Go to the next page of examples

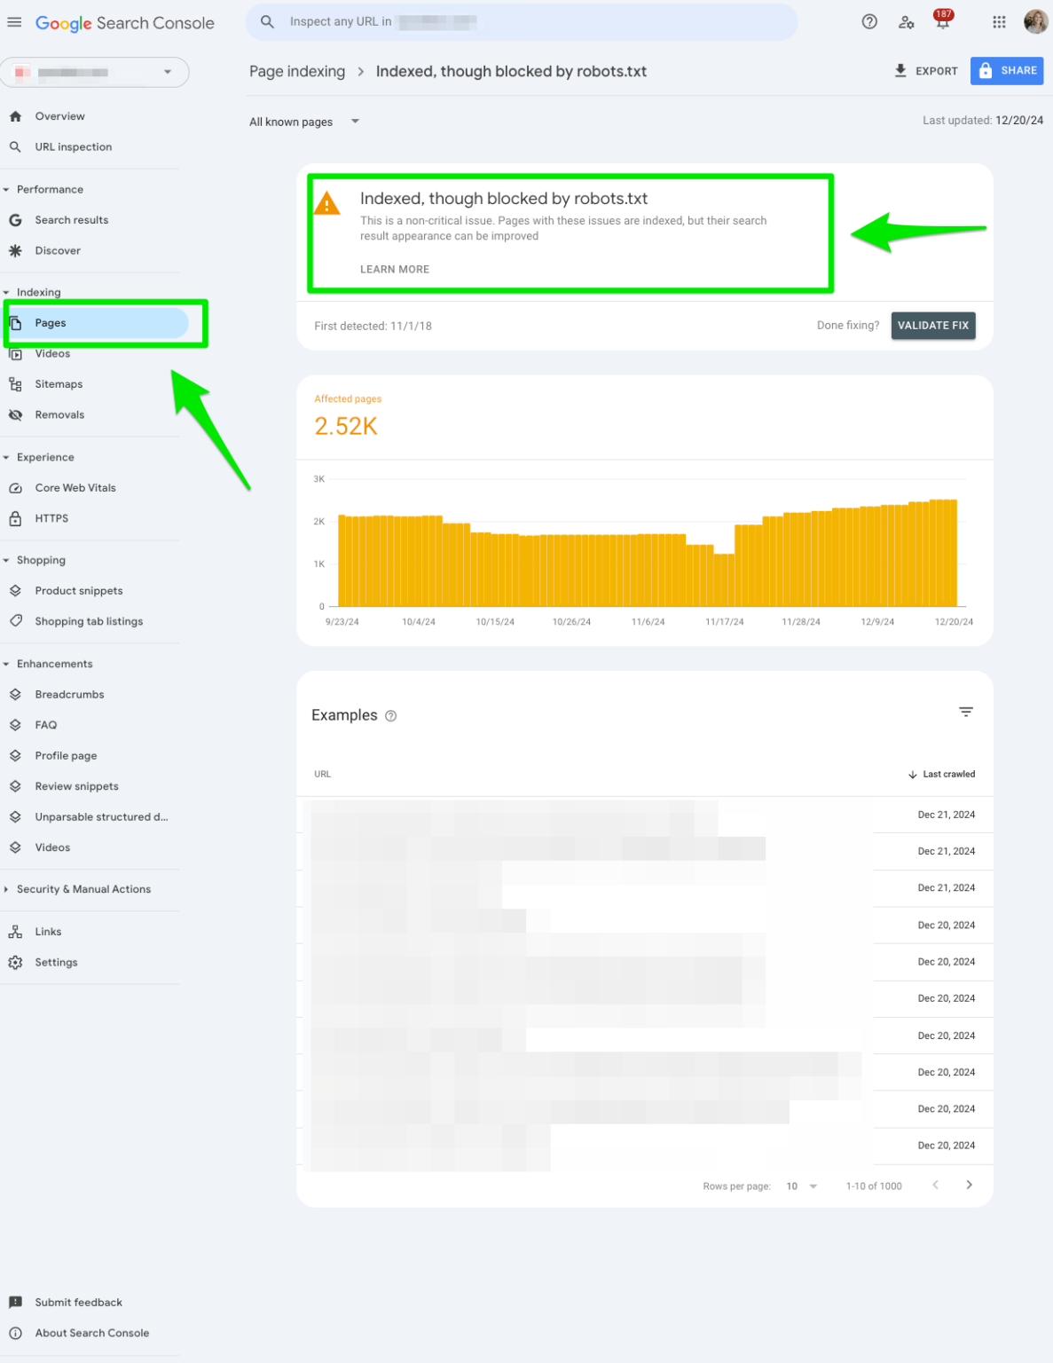tap(969, 1185)
